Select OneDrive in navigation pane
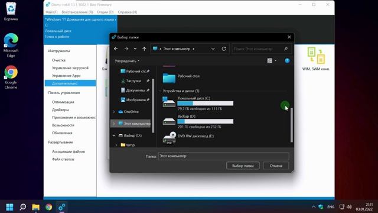This screenshot has width=378, height=213. tap(129, 112)
